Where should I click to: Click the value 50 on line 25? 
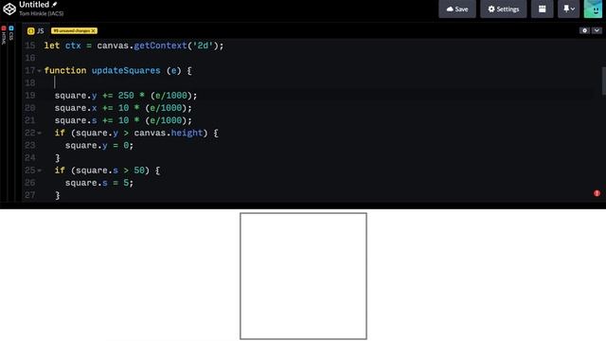tap(139, 170)
